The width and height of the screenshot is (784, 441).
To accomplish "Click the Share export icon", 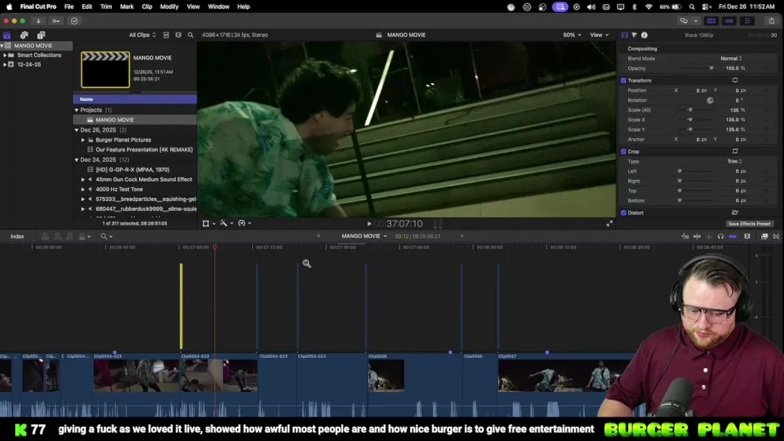I will coord(772,21).
